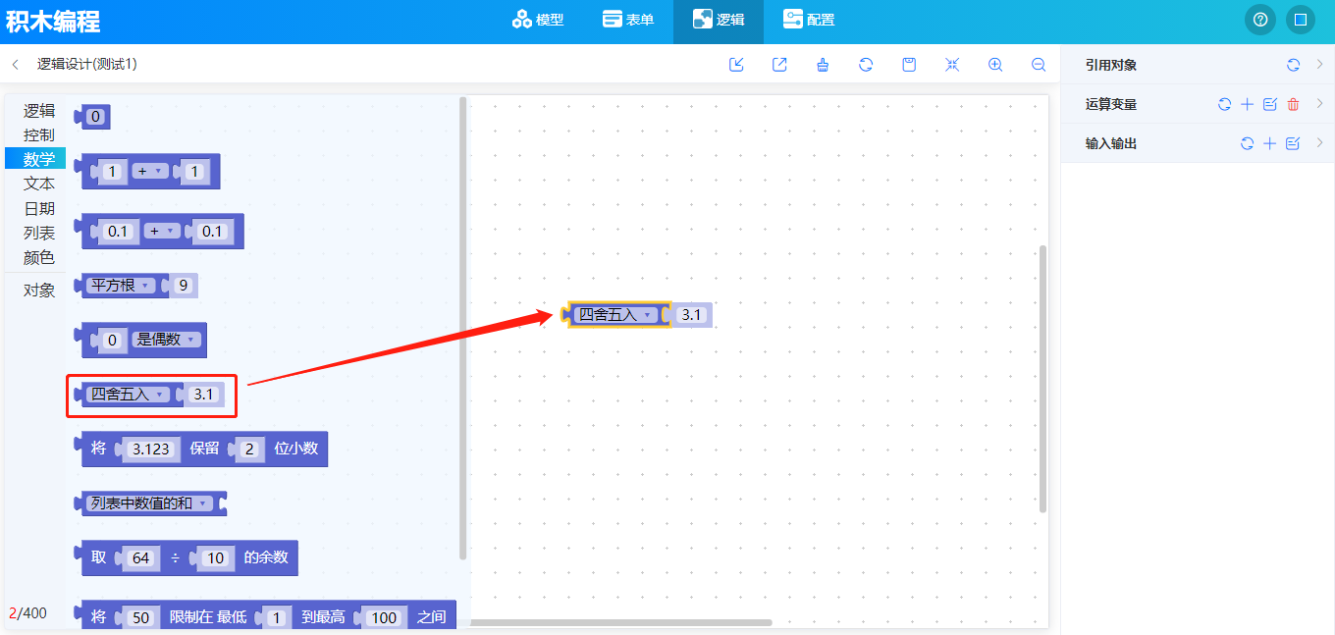Open the 平方根 function dropdown
1335x635 pixels.
pos(121,286)
